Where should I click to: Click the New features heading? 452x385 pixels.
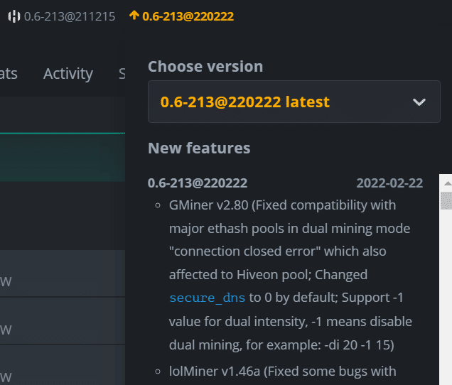199,148
